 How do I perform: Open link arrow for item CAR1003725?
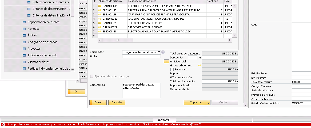[x=100, y=19]
